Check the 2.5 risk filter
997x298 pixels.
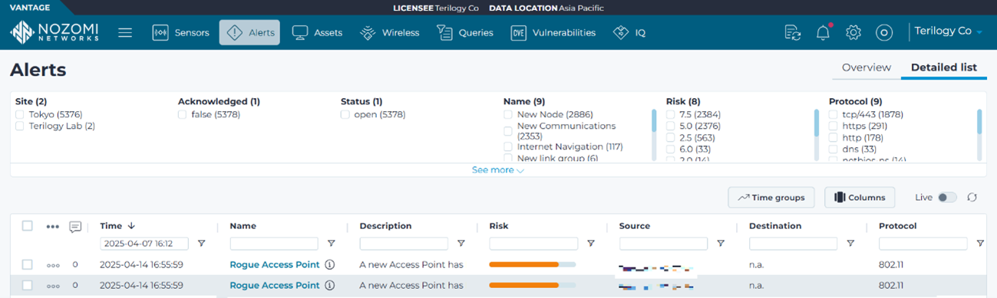point(671,138)
